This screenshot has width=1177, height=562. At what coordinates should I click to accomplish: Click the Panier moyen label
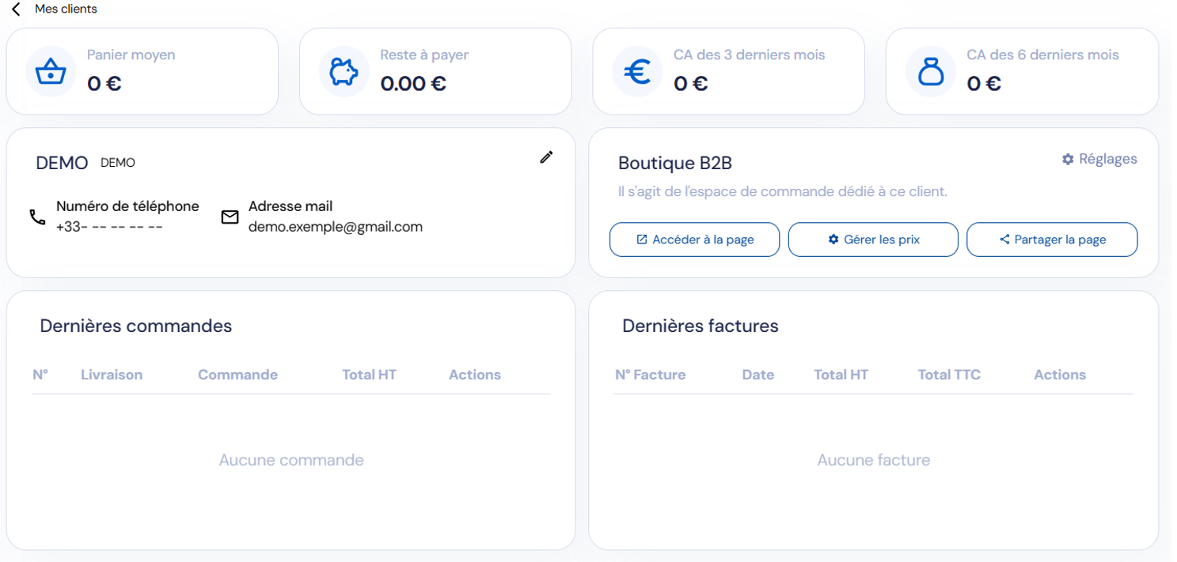[x=131, y=55]
